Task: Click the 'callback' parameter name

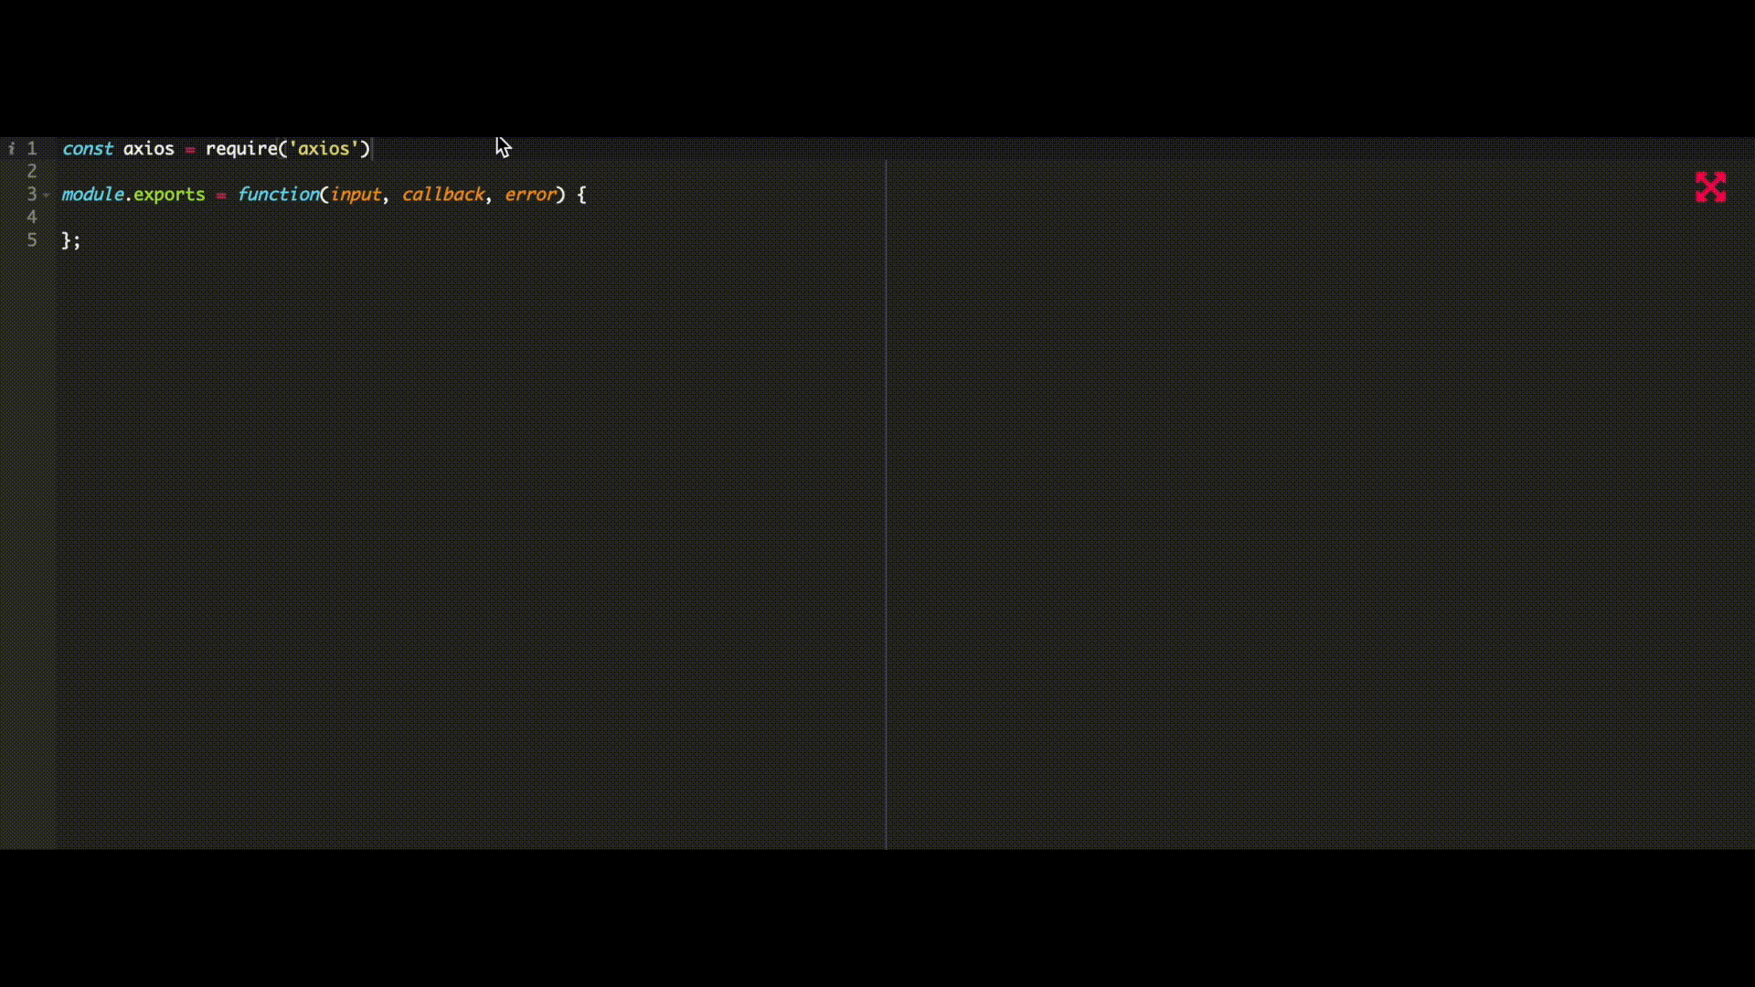Action: (x=443, y=194)
